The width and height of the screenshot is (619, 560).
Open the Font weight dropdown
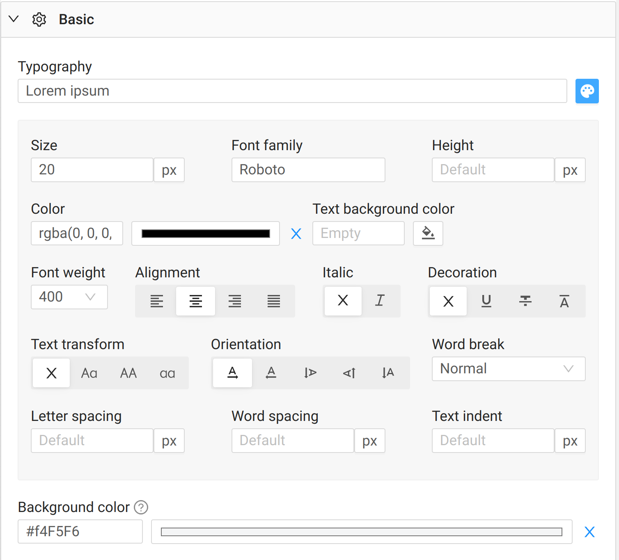tap(69, 297)
